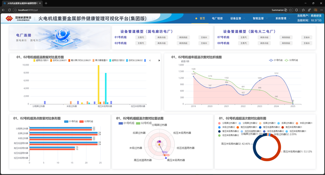The height and width of the screenshot is (175, 325).
Task: Click the yellow 超限总次数01 legend swatch
Action: [x=35, y=60]
